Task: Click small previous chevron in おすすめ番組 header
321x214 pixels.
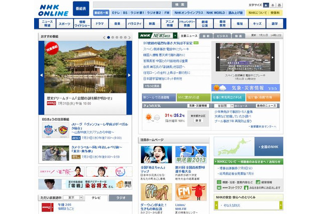Action: pyautogui.click(x=104, y=38)
